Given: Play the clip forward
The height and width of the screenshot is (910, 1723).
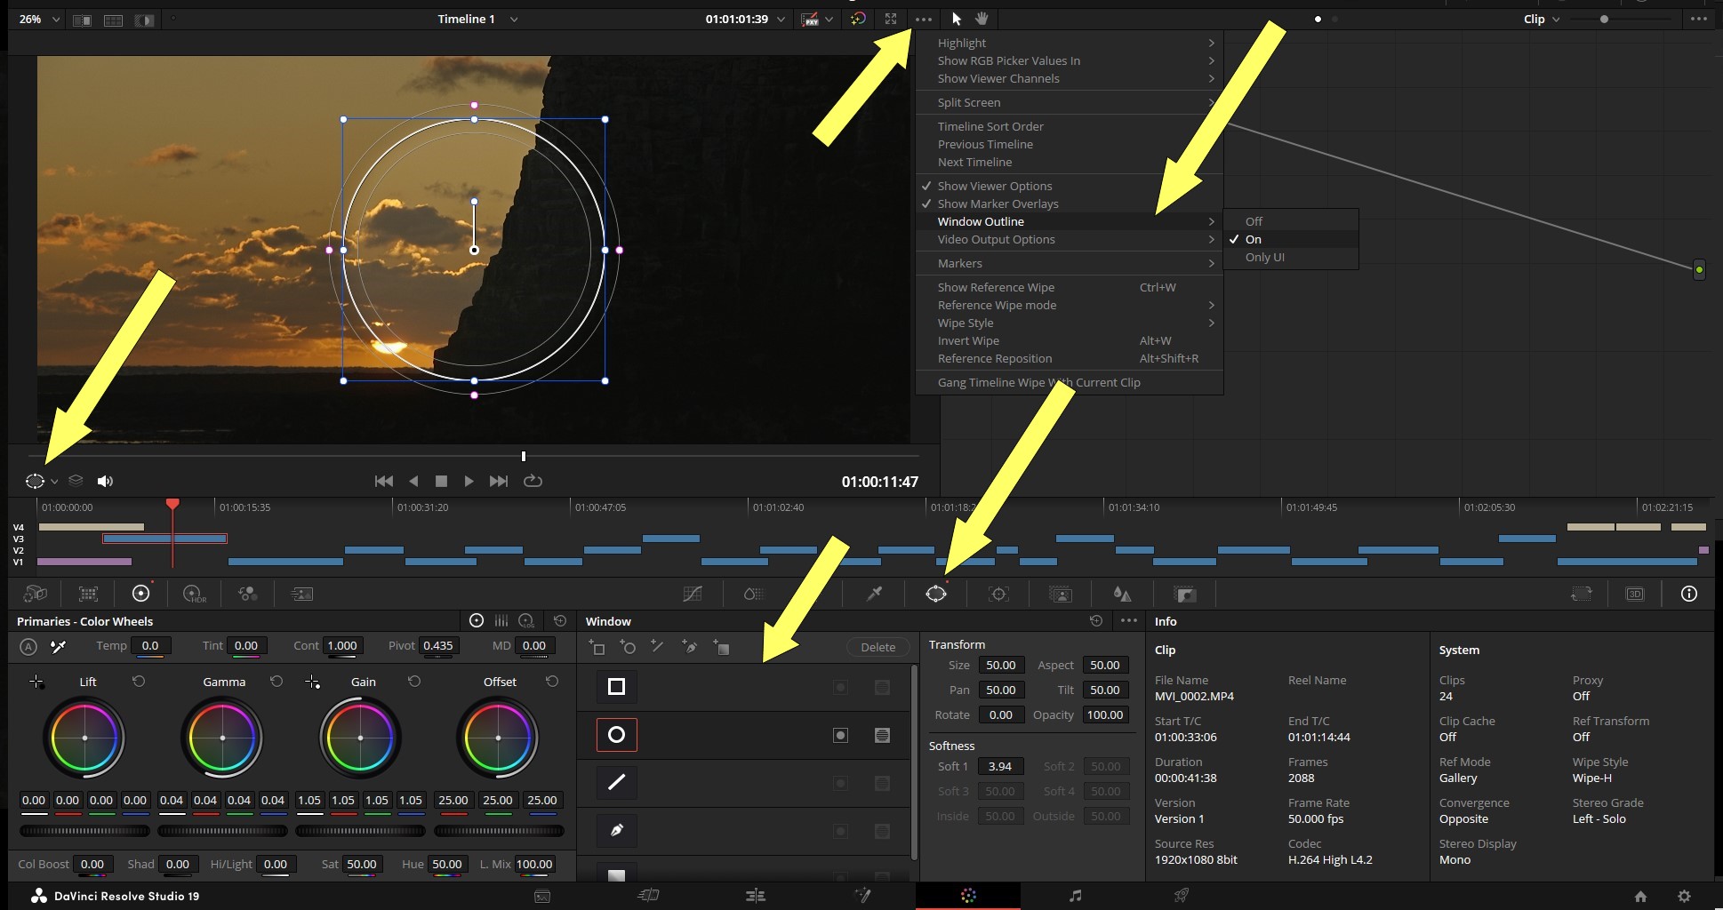Looking at the screenshot, I should 469,481.
